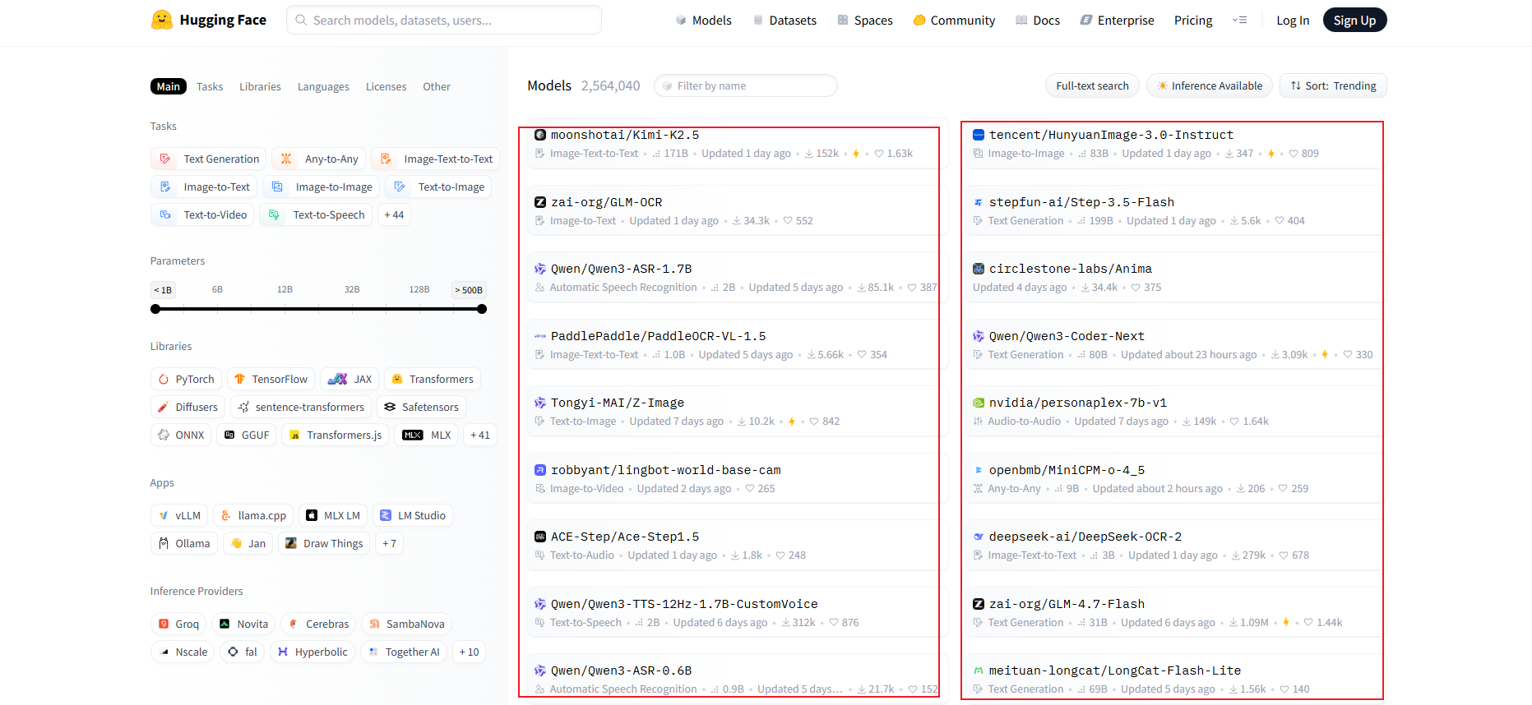Click Qwen avatar beside Qwen3-ASR-1.7B
The height and width of the screenshot is (705, 1532).
(x=540, y=269)
